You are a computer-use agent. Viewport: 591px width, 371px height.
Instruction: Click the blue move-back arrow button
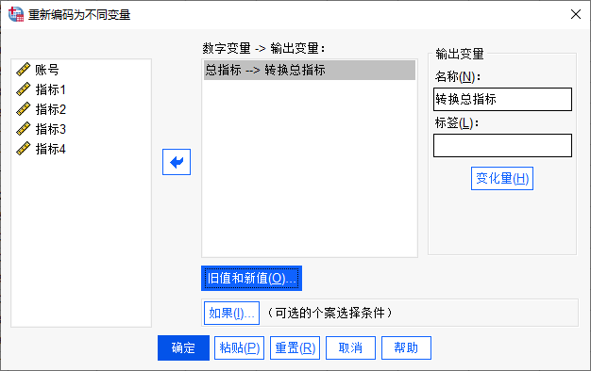pos(177,162)
